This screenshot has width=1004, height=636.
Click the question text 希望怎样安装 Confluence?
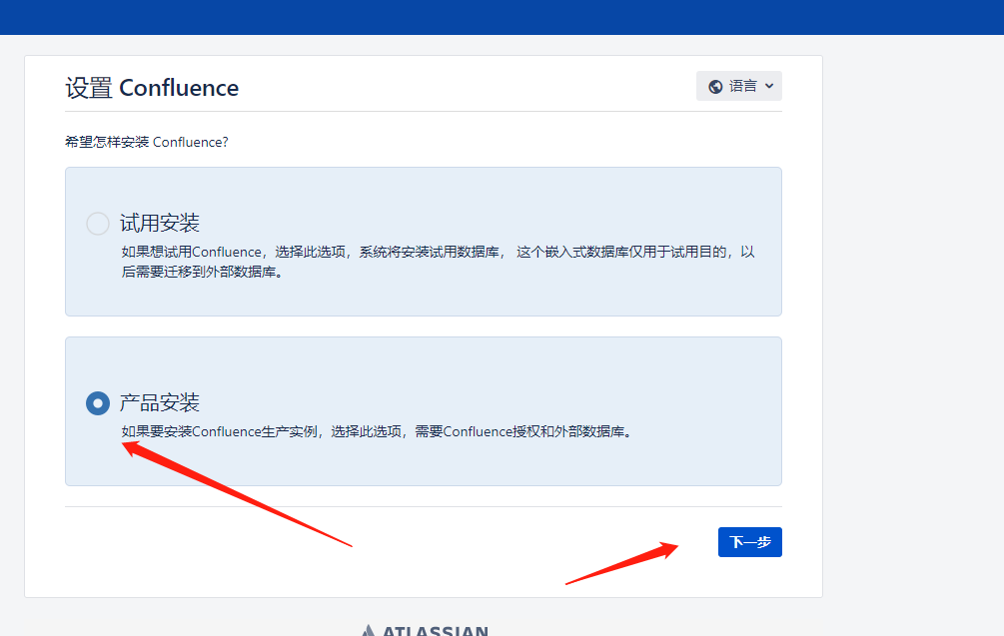(x=147, y=142)
